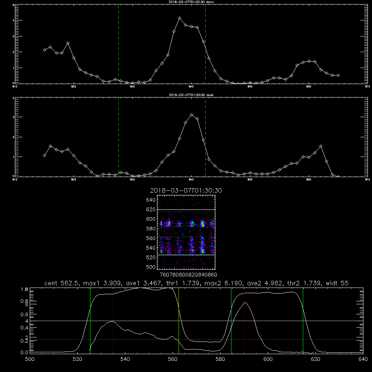Click the timestamp title above the heatmap
This screenshot has width=372, height=372.
tap(186, 190)
